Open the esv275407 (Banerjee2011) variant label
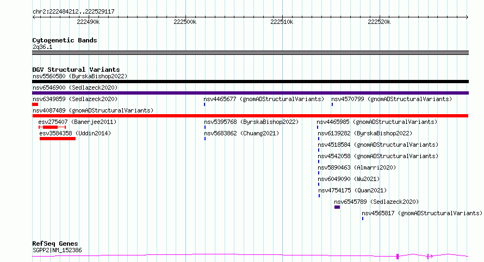The height and width of the screenshot is (262, 484). 77,122
